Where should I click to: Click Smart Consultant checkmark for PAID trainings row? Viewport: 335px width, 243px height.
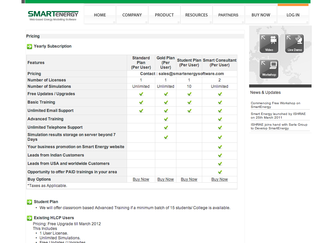[220, 172]
